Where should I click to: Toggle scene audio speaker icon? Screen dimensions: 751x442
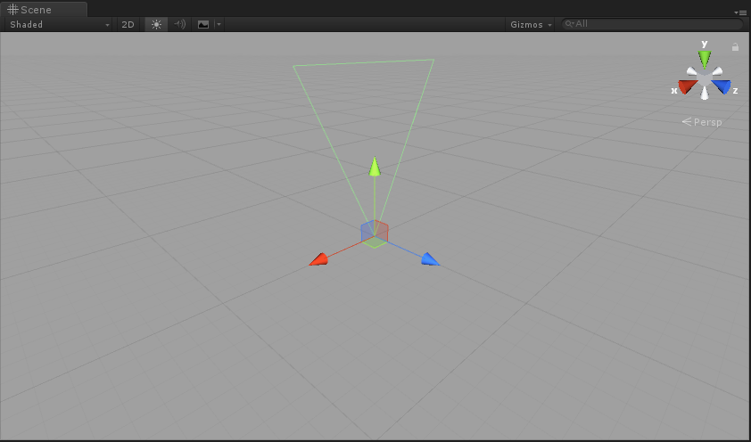point(179,24)
